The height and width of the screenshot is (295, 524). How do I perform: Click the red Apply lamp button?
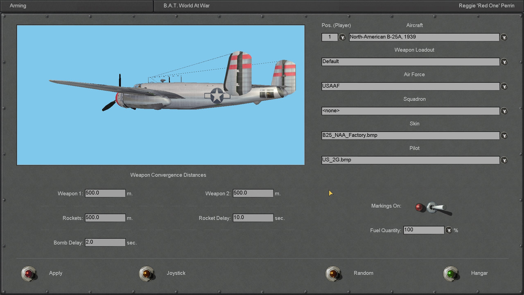29,273
